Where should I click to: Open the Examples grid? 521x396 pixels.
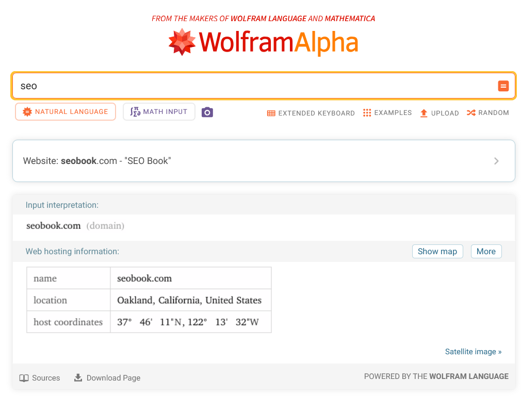click(387, 112)
